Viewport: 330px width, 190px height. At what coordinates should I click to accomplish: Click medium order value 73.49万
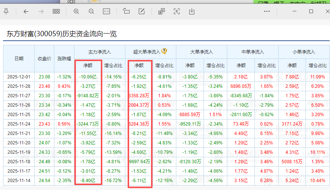(x=241, y=124)
